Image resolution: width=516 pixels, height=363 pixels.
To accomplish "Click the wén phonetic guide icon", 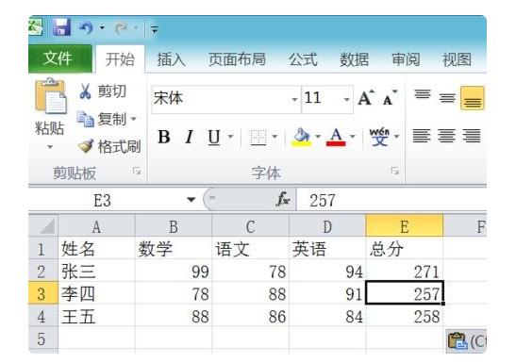I will (x=379, y=137).
